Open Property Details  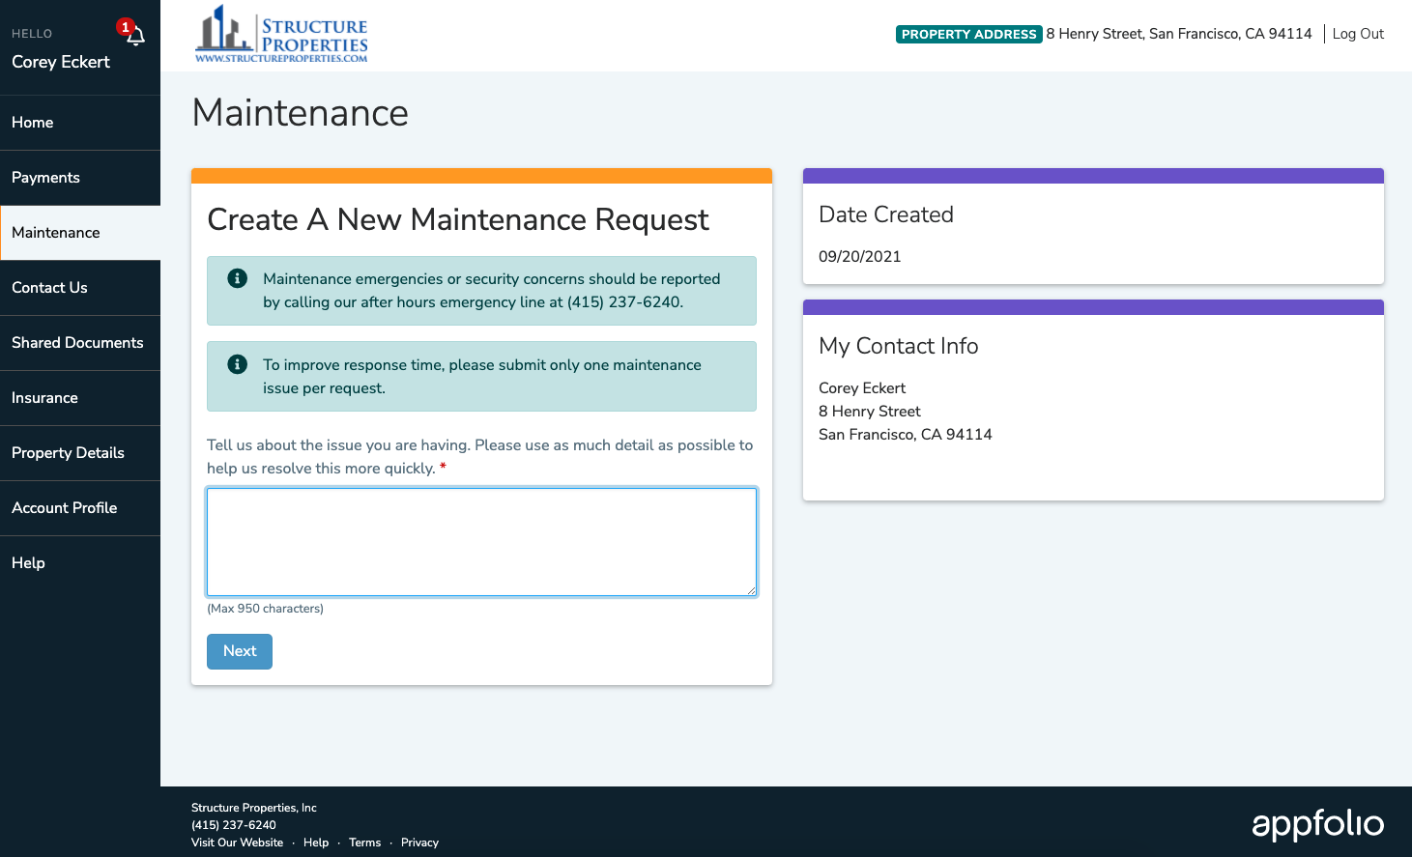pos(80,453)
